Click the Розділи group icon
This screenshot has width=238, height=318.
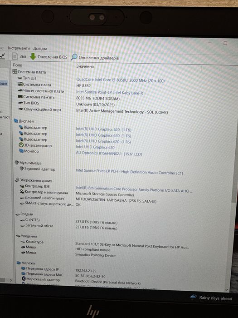18,214
